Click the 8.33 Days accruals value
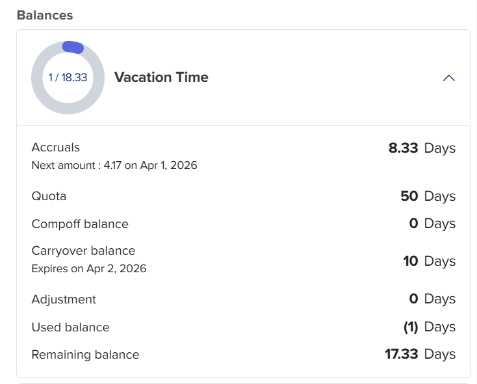This screenshot has height=384, width=477. point(422,148)
